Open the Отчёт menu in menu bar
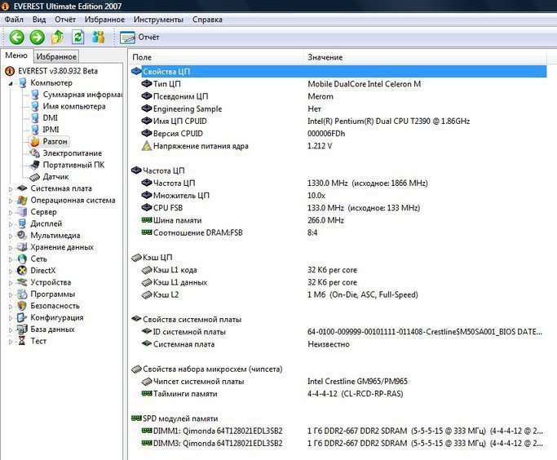Viewport: 557px width, 460px height. click(65, 20)
